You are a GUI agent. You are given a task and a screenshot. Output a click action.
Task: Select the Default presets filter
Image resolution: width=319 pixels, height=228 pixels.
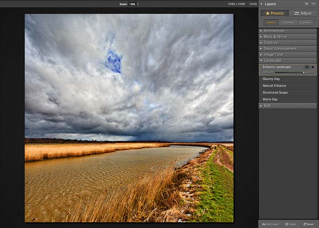271,22
